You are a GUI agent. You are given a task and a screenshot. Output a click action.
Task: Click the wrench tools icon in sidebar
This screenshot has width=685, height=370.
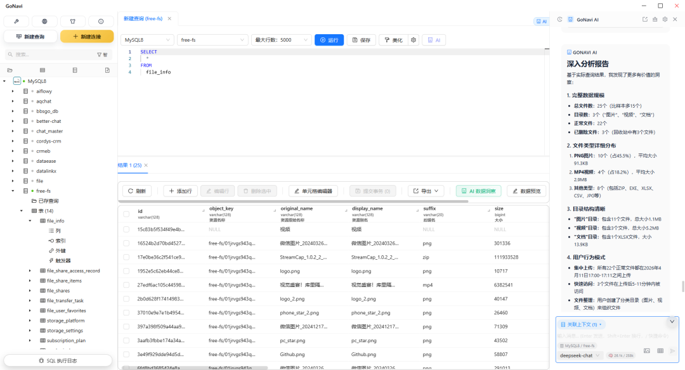(16, 21)
